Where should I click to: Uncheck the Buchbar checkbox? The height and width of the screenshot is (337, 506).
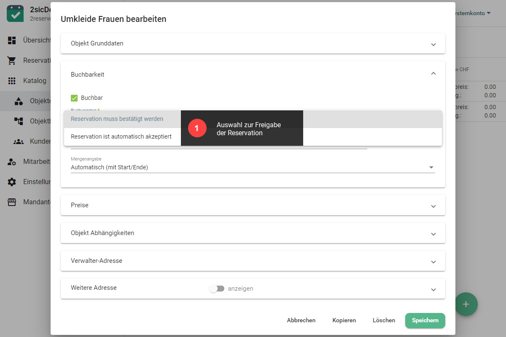74,98
